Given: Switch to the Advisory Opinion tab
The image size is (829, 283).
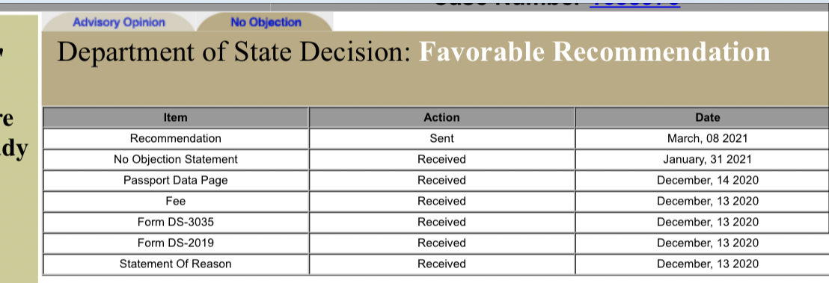Looking at the screenshot, I should pyautogui.click(x=119, y=22).
